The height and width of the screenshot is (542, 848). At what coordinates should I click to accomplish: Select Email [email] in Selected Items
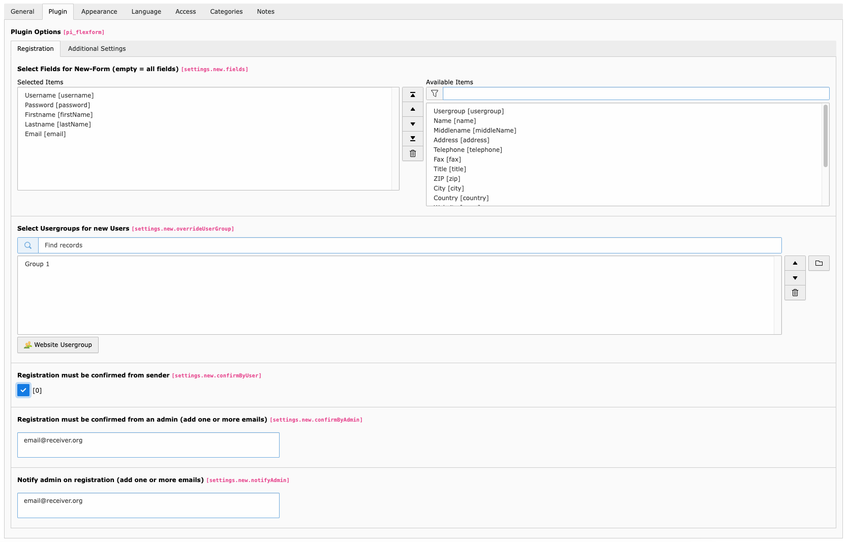(45, 134)
